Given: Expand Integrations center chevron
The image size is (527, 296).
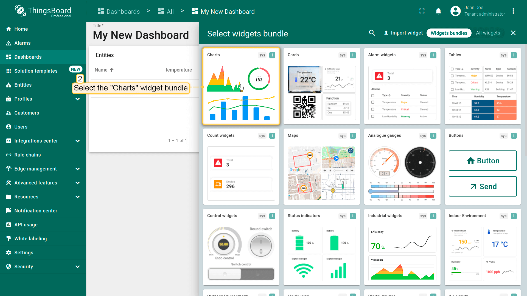Looking at the screenshot, I should [x=78, y=141].
